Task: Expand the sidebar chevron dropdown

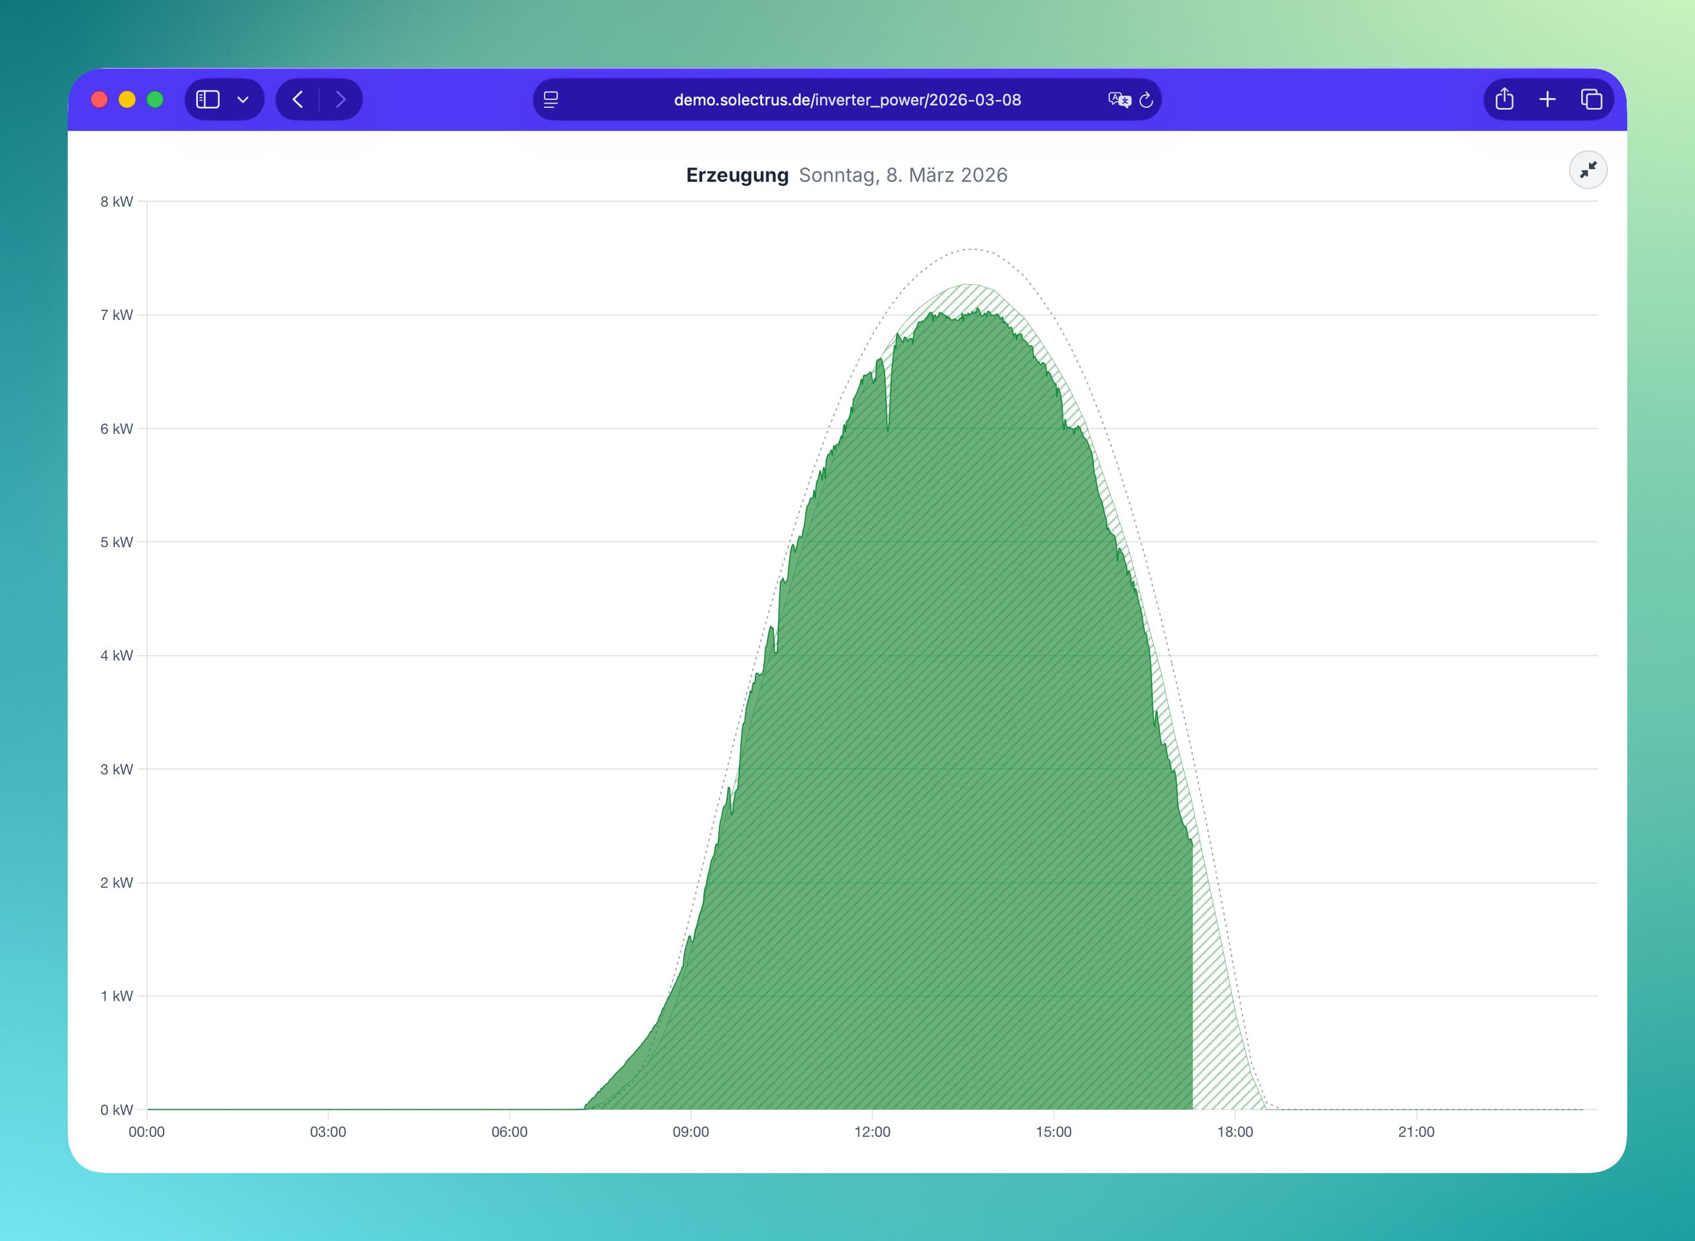Action: [x=242, y=100]
